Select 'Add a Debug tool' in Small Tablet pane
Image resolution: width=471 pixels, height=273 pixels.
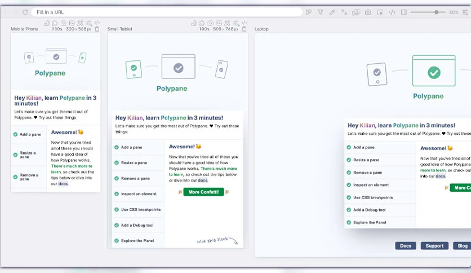(138, 225)
